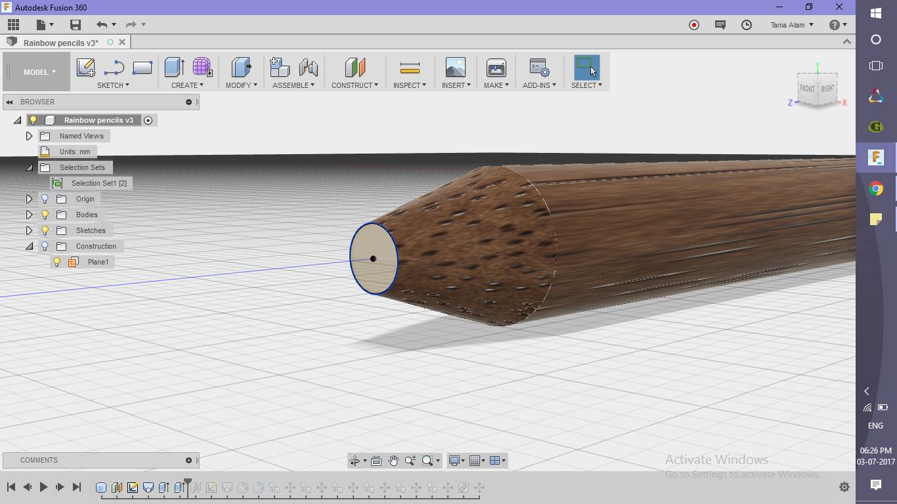This screenshot has width=897, height=504.
Task: Click the Orbit tool in navigation bar
Action: (x=355, y=461)
